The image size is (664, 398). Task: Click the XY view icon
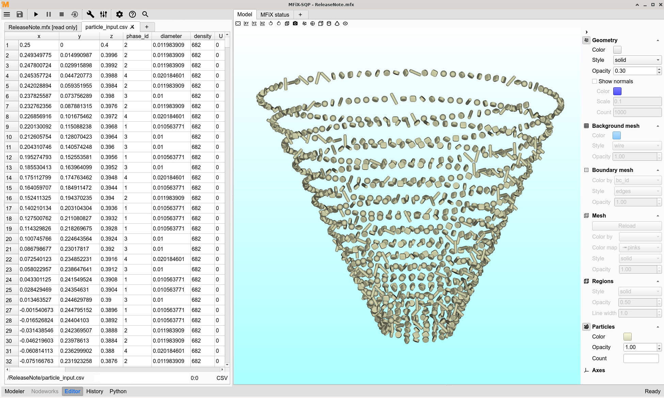[246, 23]
